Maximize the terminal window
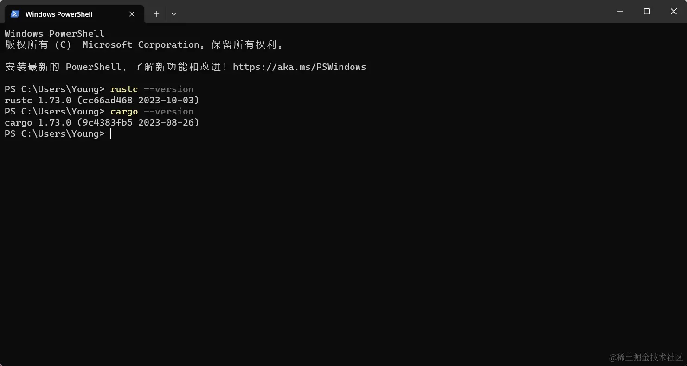 (x=647, y=12)
